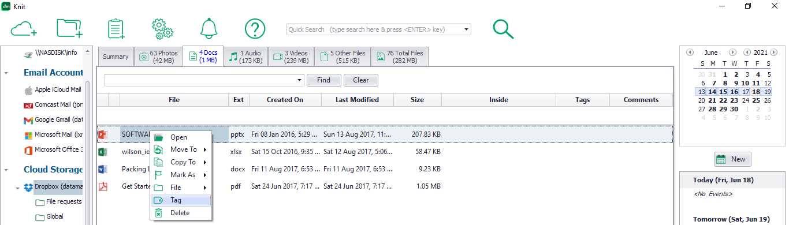Click the calendar icon on New button
Viewport: 789px width, 225px height.
721,159
